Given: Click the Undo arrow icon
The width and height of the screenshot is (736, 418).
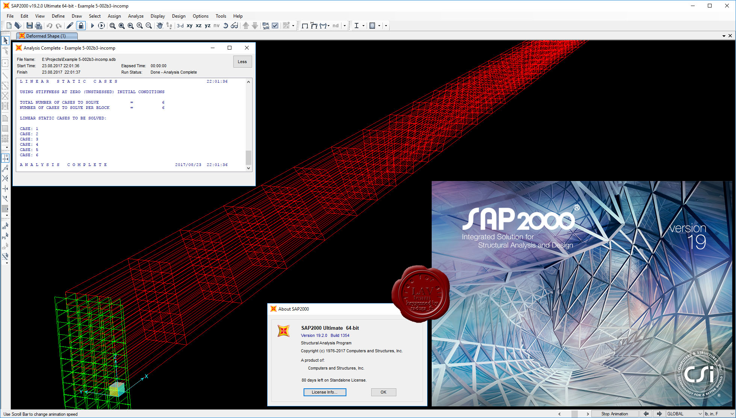Looking at the screenshot, I should [49, 26].
